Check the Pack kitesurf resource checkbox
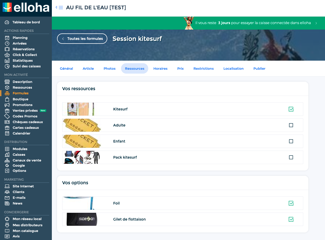The width and height of the screenshot is (325, 240). tap(291, 157)
